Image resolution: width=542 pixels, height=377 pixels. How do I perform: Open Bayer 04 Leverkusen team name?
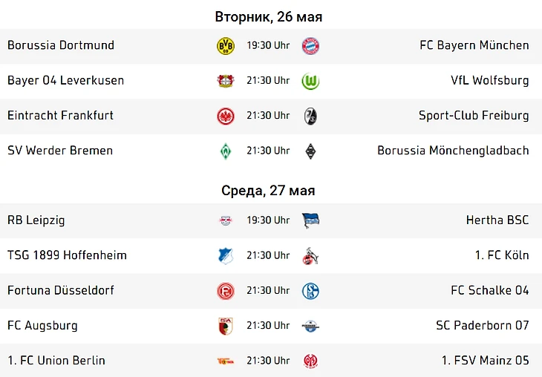click(65, 80)
